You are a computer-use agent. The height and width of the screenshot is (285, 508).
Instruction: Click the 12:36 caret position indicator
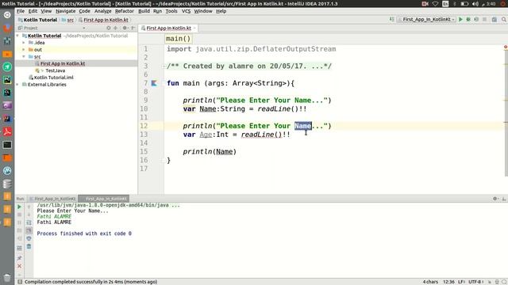448,282
